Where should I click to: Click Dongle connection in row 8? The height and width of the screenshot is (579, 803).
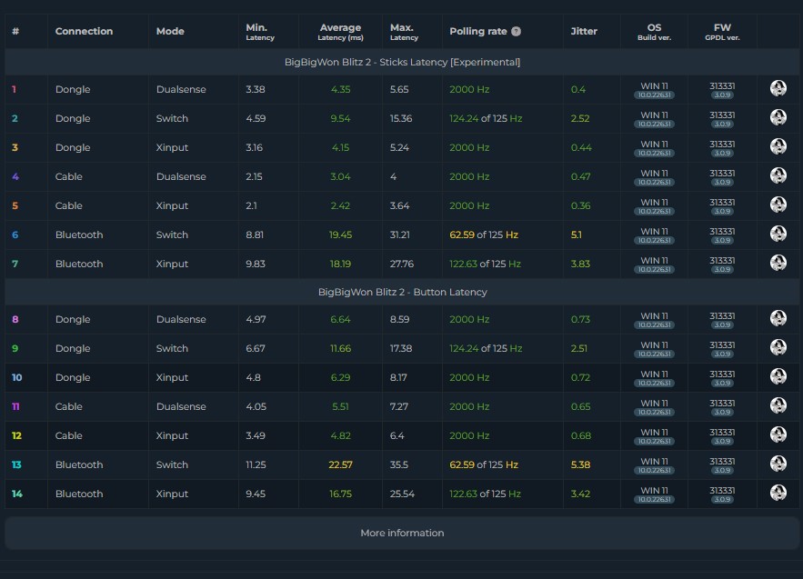[x=73, y=319]
